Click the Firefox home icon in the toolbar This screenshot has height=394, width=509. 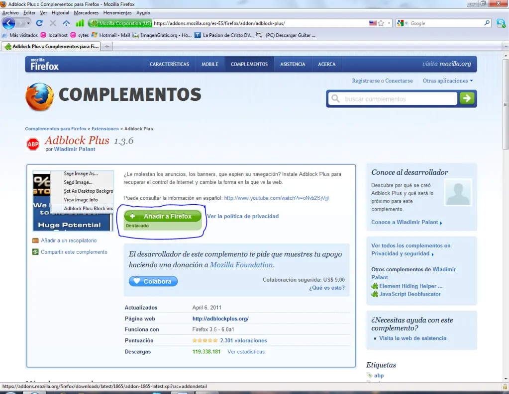[67, 23]
